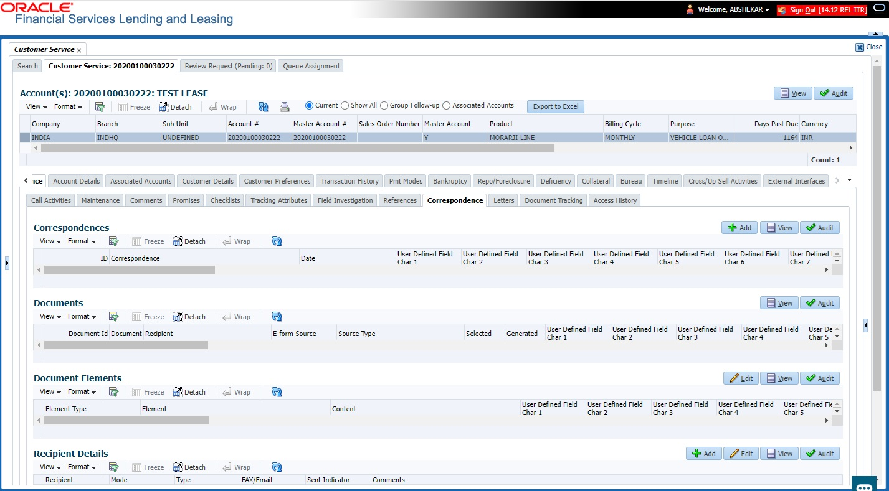Click Detach in the Account(s) toolbar
The height and width of the screenshot is (491, 889).
tap(175, 107)
